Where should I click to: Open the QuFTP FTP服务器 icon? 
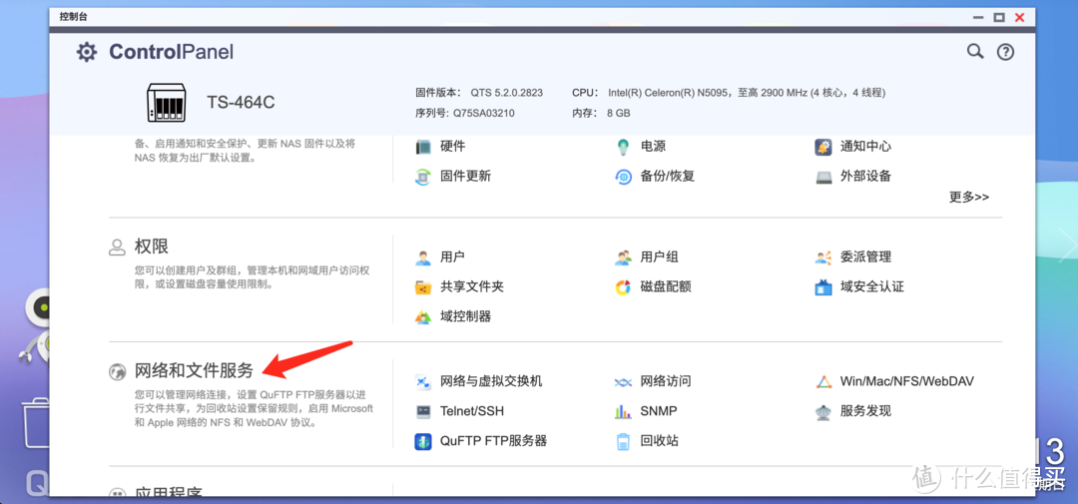click(x=423, y=441)
